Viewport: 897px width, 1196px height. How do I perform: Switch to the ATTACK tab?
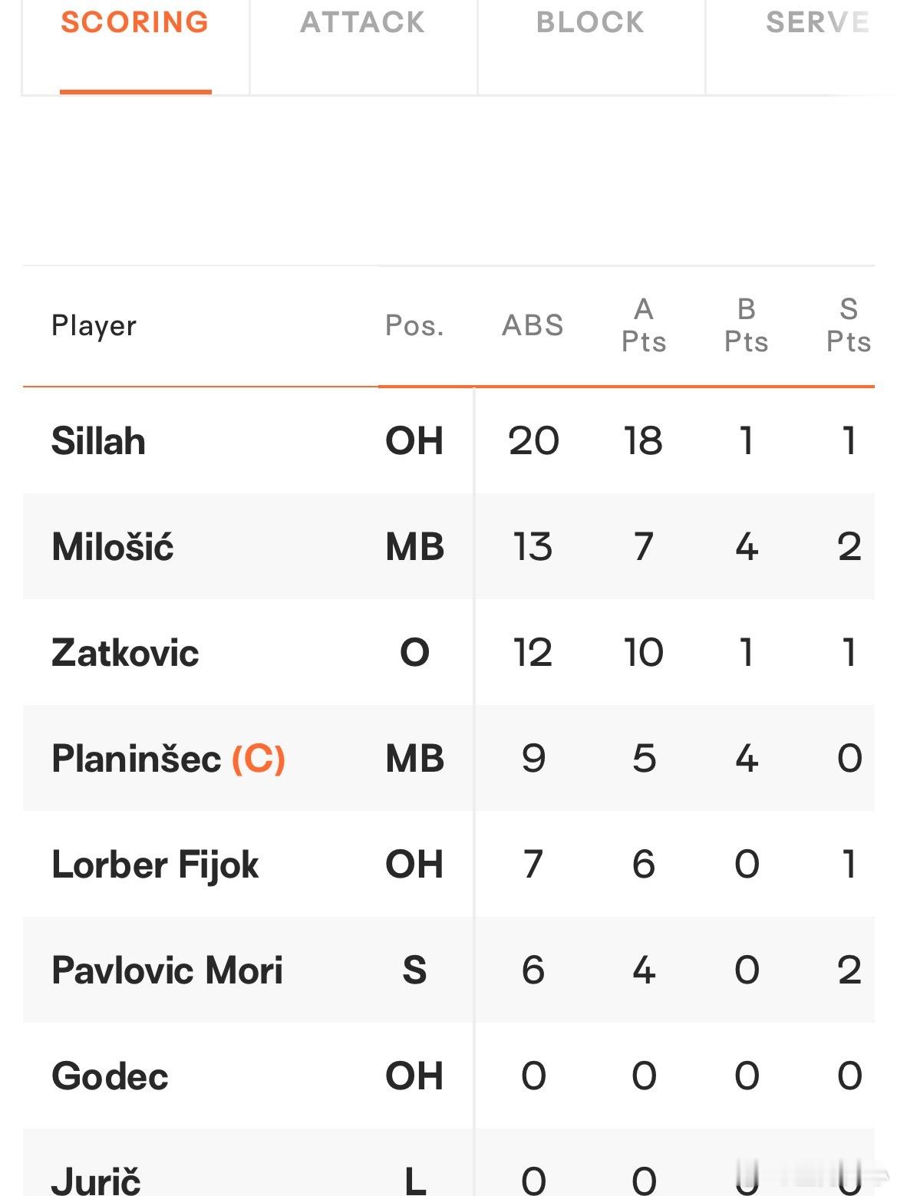coord(363,22)
